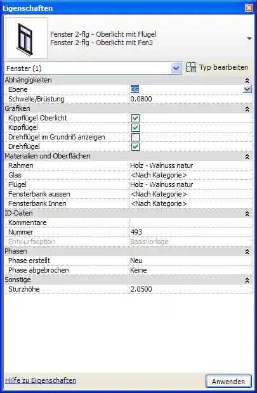Collapse the Materialien und Oberflächen section
This screenshot has height=393, width=257.
[247, 157]
